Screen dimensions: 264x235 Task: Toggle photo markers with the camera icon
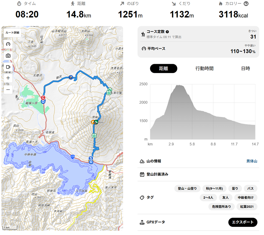(x=8, y=56)
